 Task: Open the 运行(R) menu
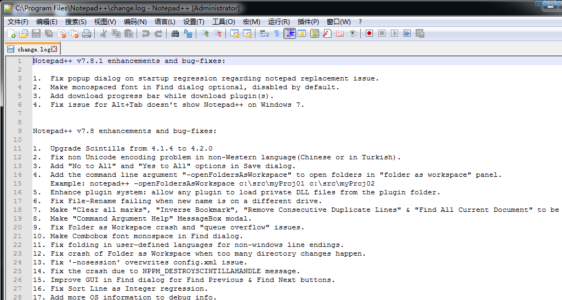point(279,22)
